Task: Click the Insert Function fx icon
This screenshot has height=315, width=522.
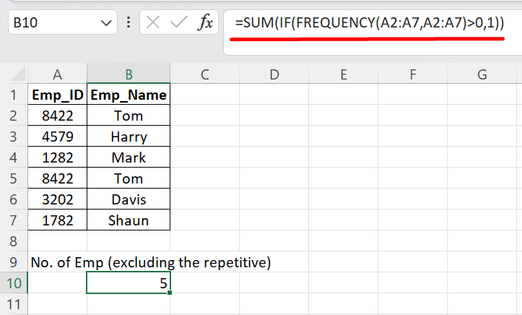Action: (205, 22)
